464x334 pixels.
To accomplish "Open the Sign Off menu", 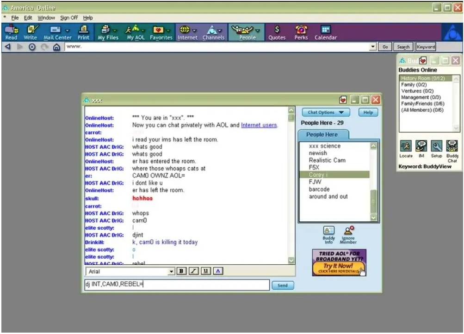I will (x=69, y=18).
